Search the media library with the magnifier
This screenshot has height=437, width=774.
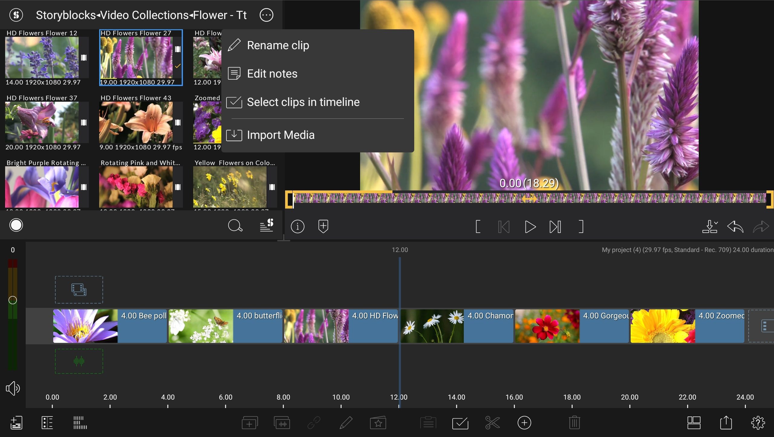(x=236, y=225)
